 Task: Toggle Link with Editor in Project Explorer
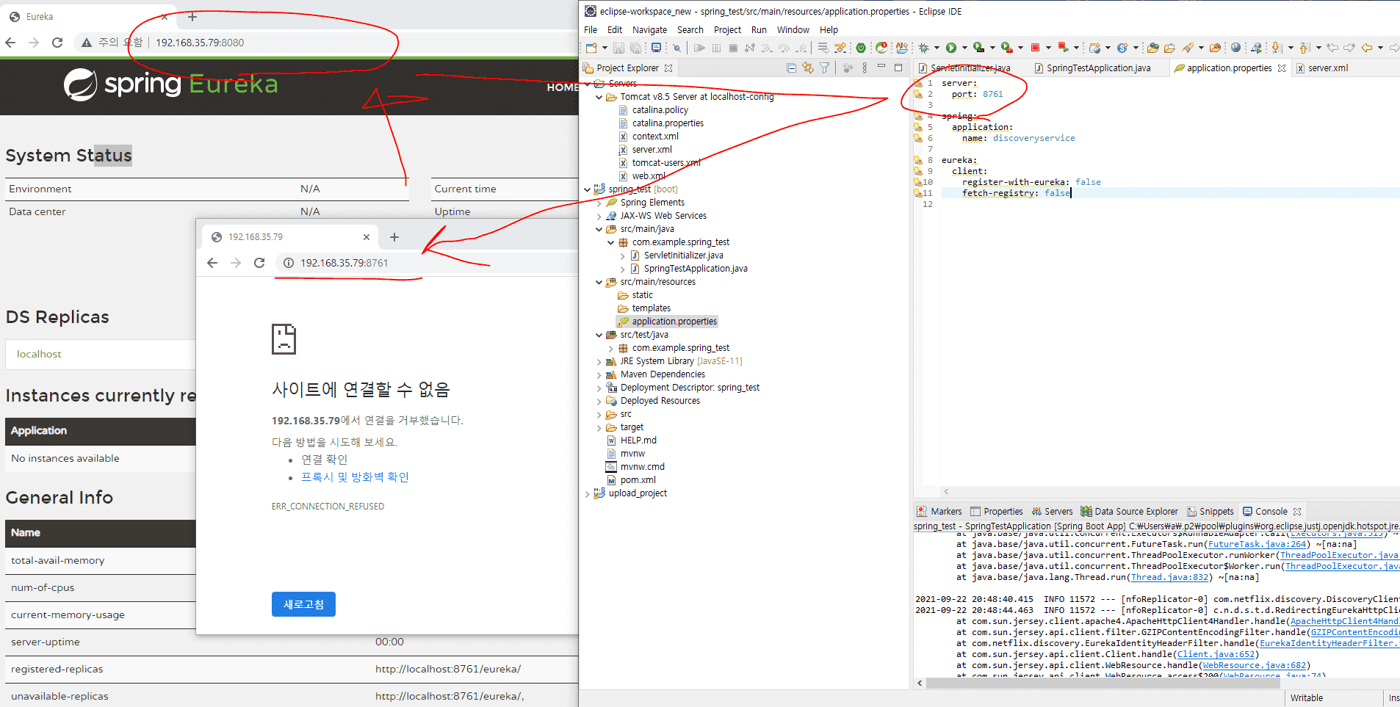pyautogui.click(x=808, y=68)
